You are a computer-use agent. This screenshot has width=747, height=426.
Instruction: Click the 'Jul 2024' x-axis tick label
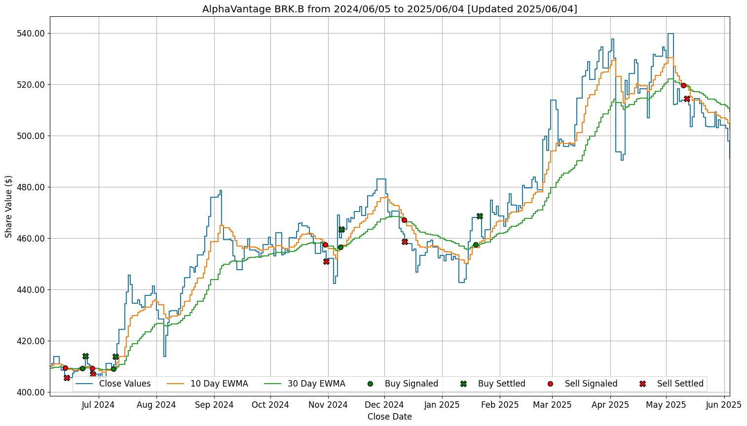[98, 405]
